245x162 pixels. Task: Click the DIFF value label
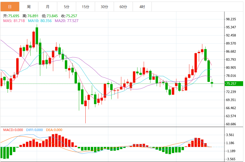point(35,130)
